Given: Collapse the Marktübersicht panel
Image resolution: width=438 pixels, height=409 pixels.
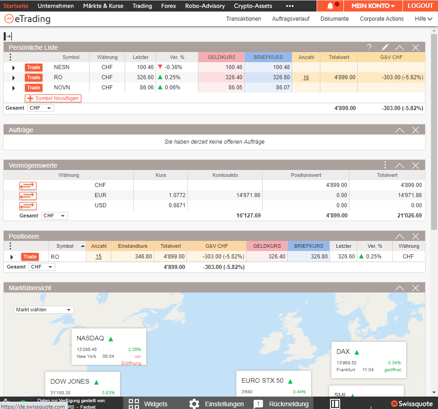Looking at the screenshot, I should [400, 288].
